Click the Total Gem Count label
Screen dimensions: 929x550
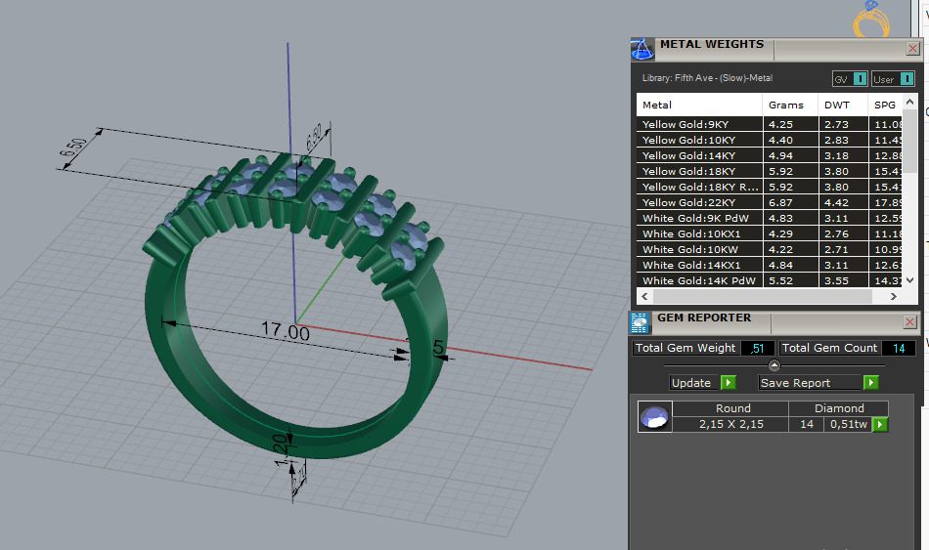click(x=829, y=348)
